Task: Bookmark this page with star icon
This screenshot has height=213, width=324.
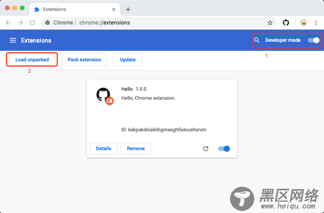Action: coord(270,23)
